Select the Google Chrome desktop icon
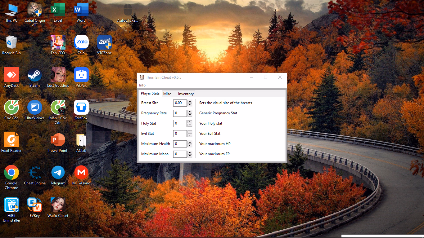Image resolution: width=424 pixels, height=238 pixels. [x=11, y=173]
